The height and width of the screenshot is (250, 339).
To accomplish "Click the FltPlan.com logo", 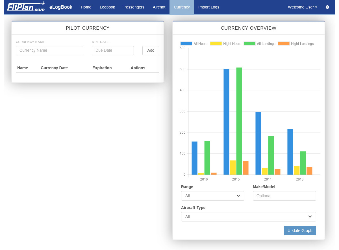I will pyautogui.click(x=26, y=7).
